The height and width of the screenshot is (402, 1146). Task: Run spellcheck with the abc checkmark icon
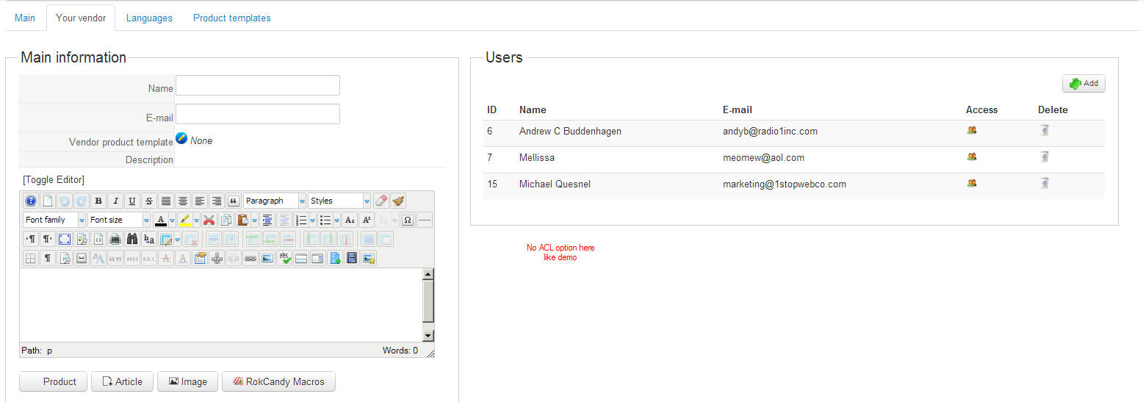(285, 258)
